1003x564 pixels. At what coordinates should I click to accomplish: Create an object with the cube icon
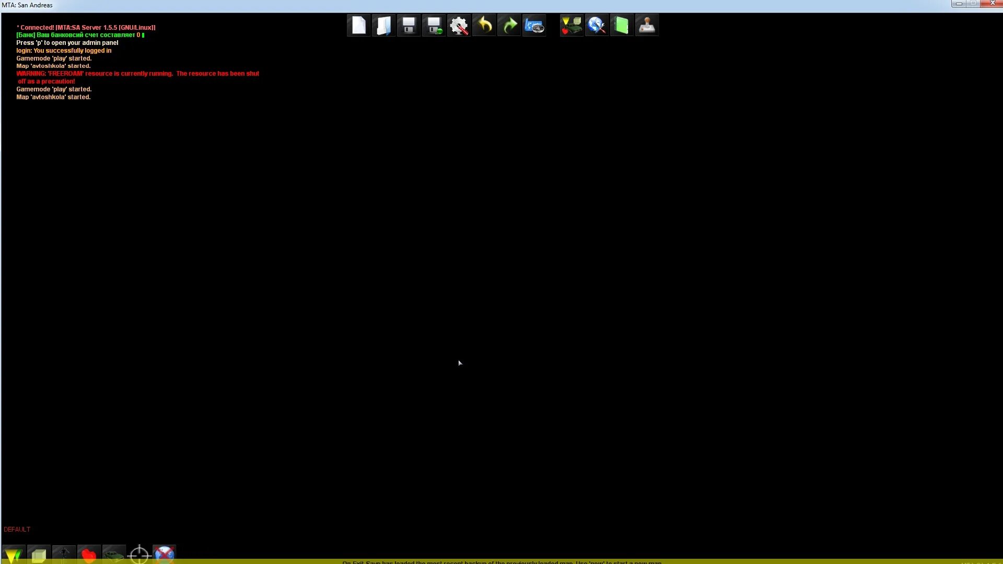pos(39,555)
